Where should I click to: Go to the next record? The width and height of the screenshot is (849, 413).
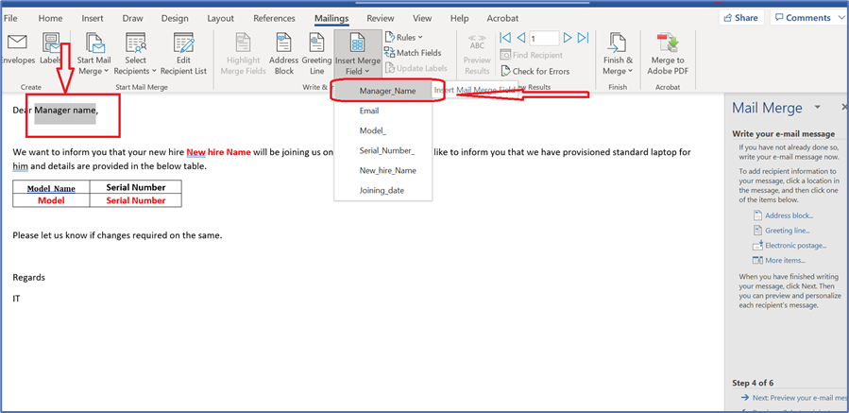pos(568,38)
